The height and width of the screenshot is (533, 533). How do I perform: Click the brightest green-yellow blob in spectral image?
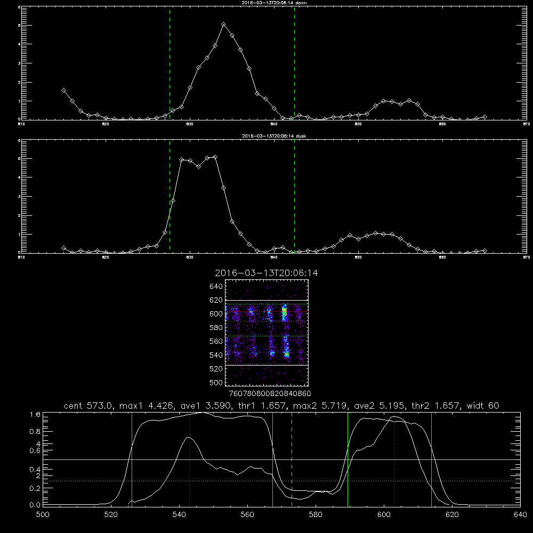[x=285, y=313]
